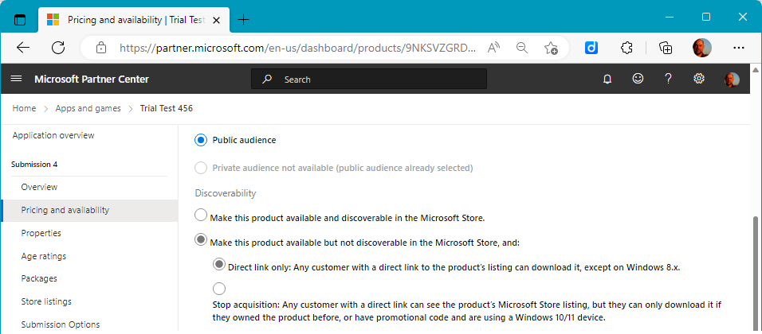Click the Submission 4 heading
Viewport: 762px width, 334px height.
34,165
